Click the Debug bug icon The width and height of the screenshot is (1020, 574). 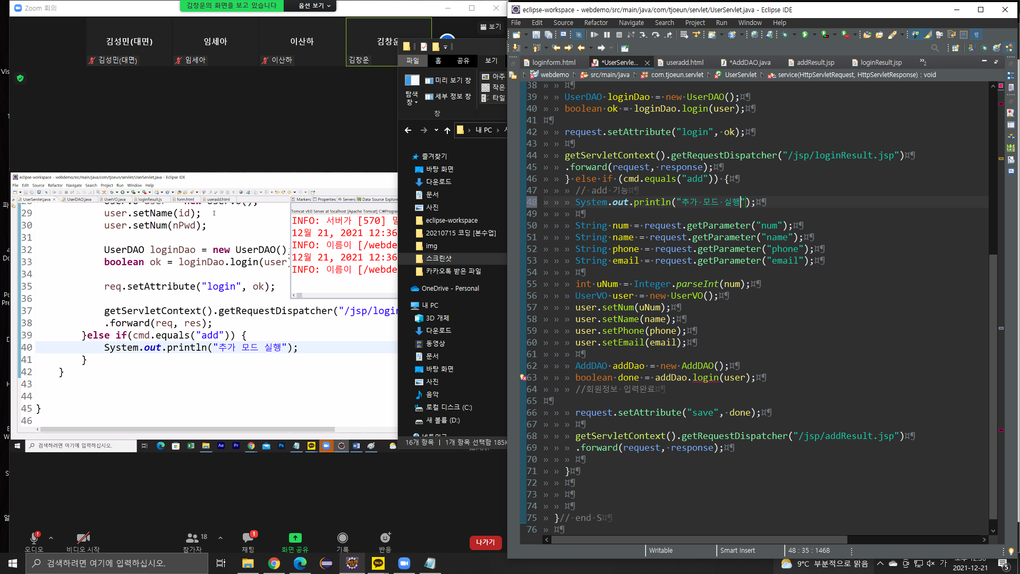(785, 35)
